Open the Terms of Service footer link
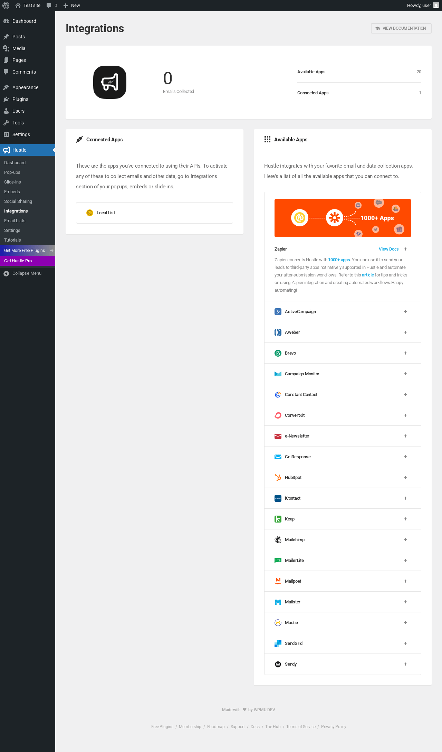The width and height of the screenshot is (442, 752). (301, 727)
